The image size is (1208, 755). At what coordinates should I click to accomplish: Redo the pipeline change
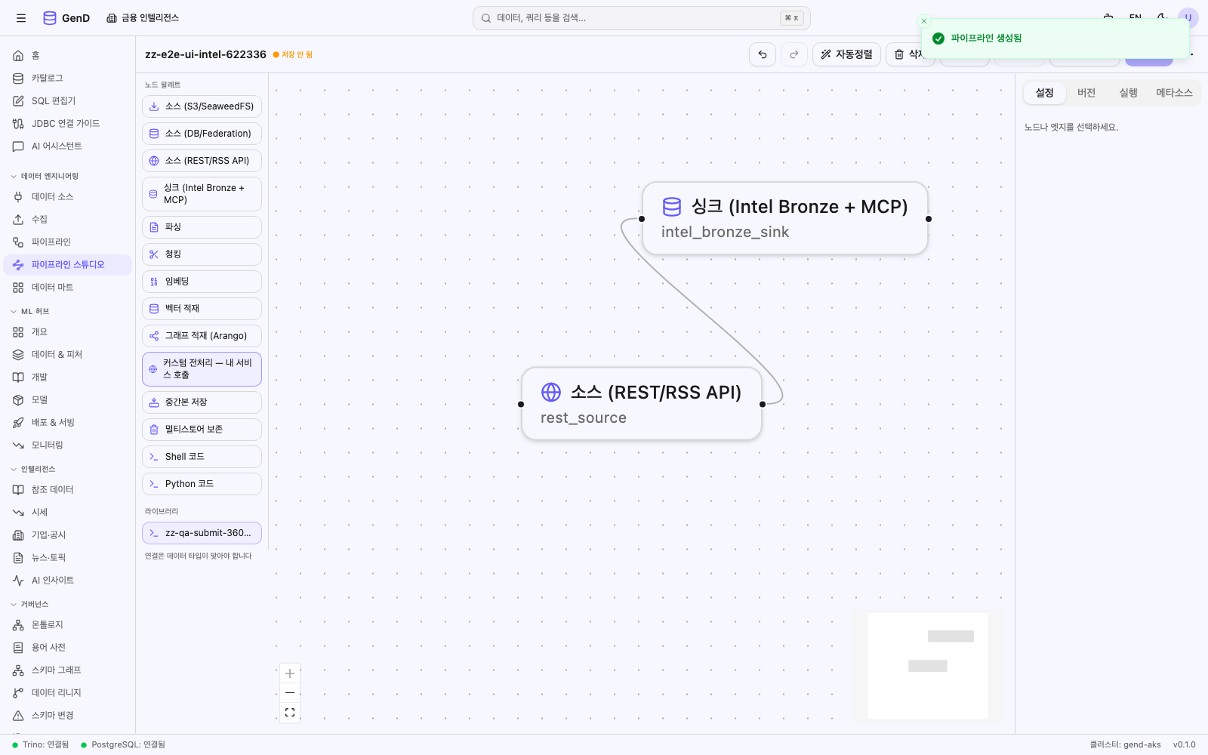pyautogui.click(x=794, y=54)
